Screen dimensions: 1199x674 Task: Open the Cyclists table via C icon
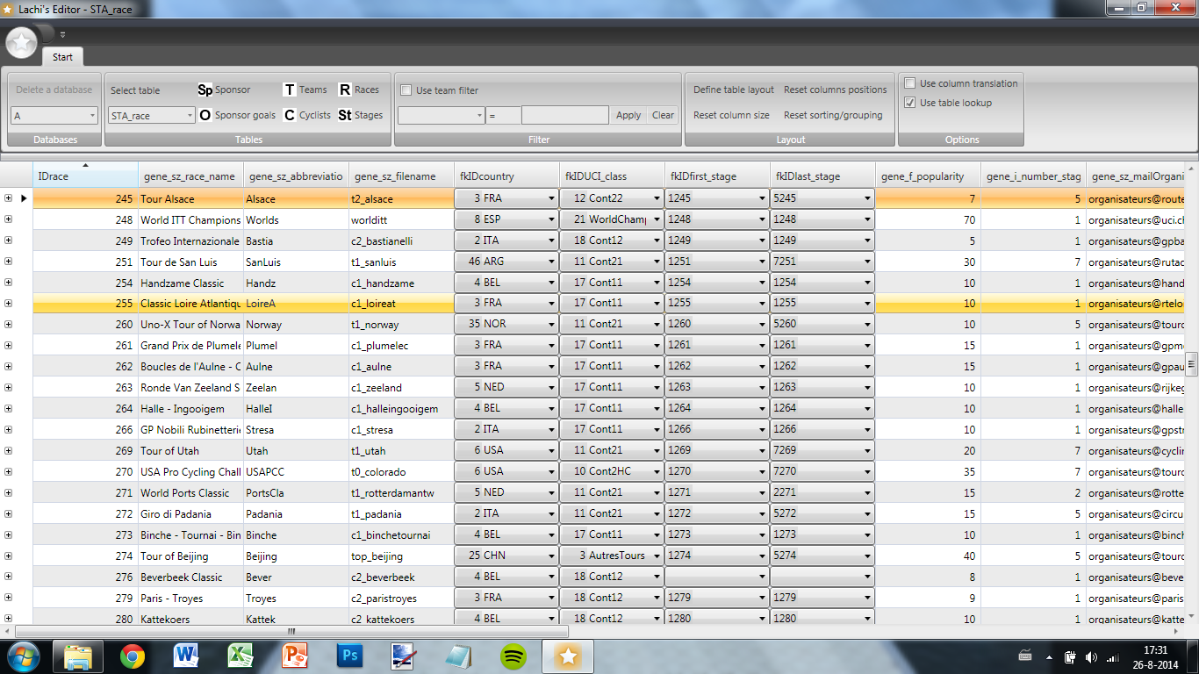[x=290, y=115]
